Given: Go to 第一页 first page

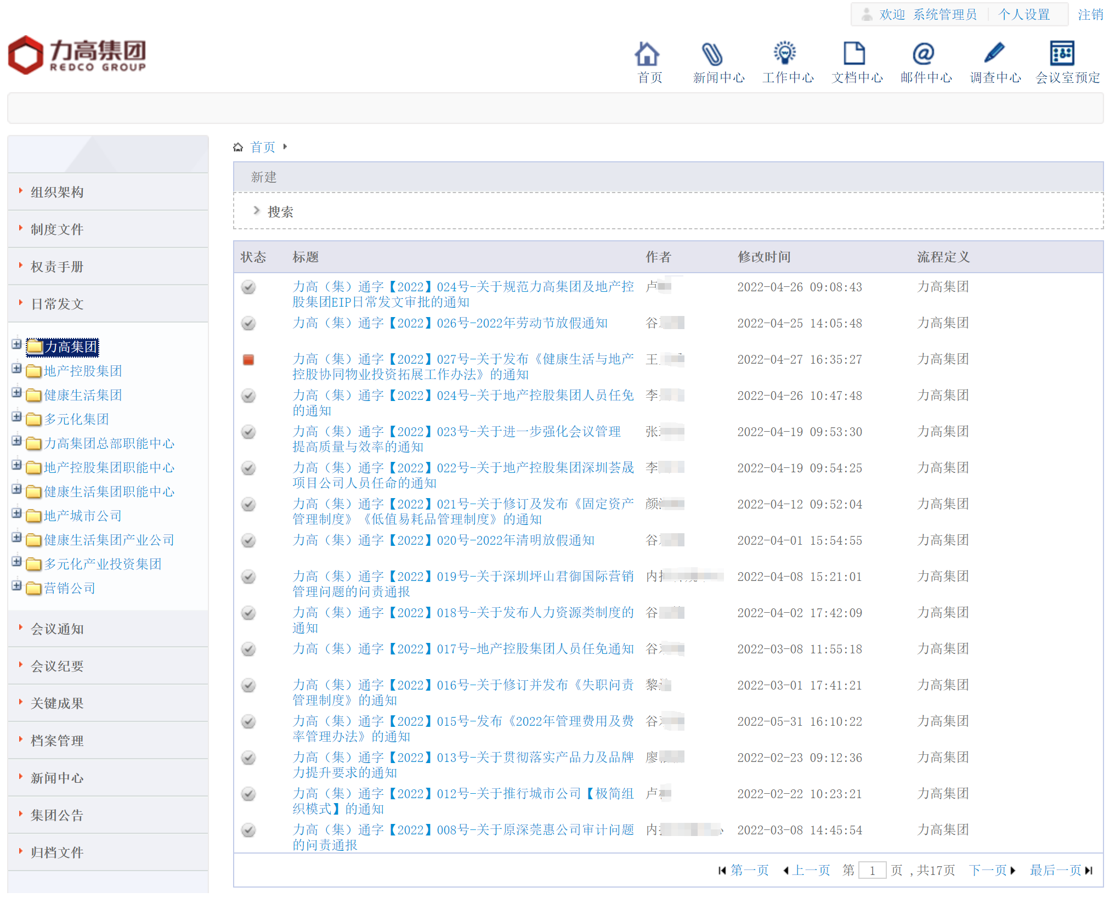Looking at the screenshot, I should tap(744, 871).
